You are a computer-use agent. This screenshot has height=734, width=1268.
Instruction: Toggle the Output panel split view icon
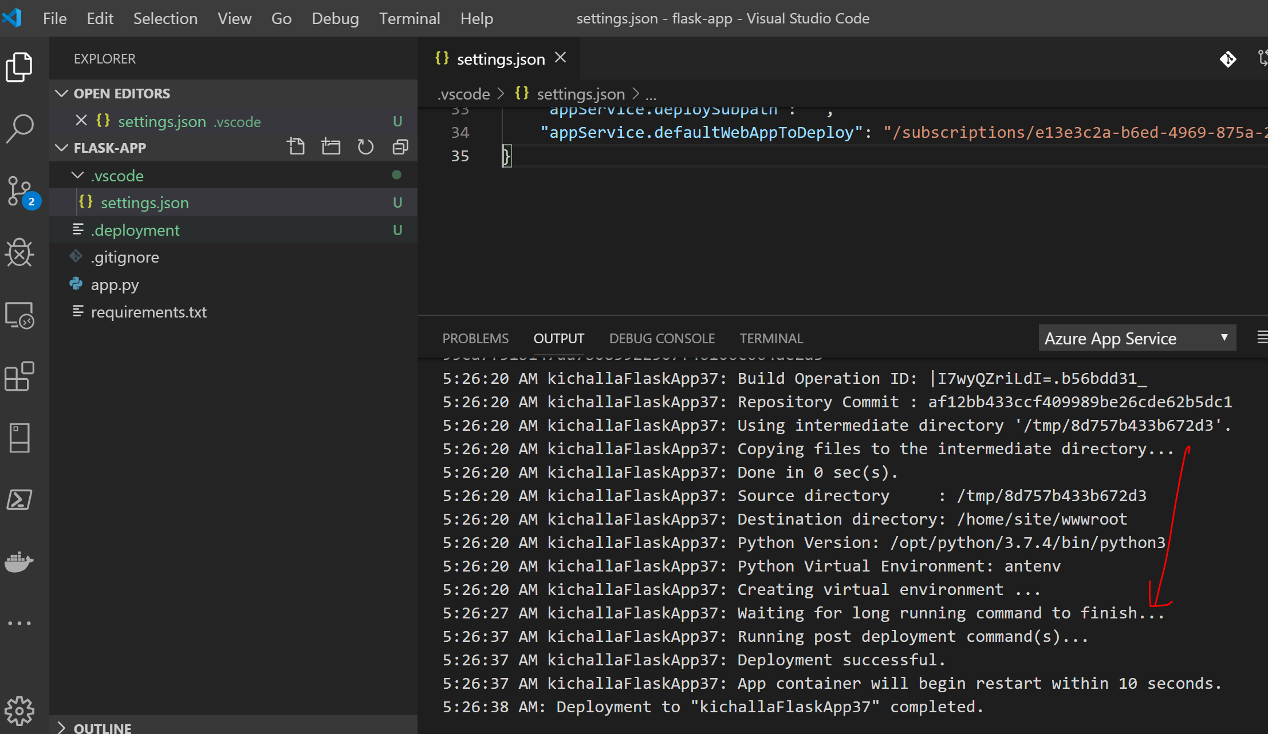click(x=1262, y=337)
